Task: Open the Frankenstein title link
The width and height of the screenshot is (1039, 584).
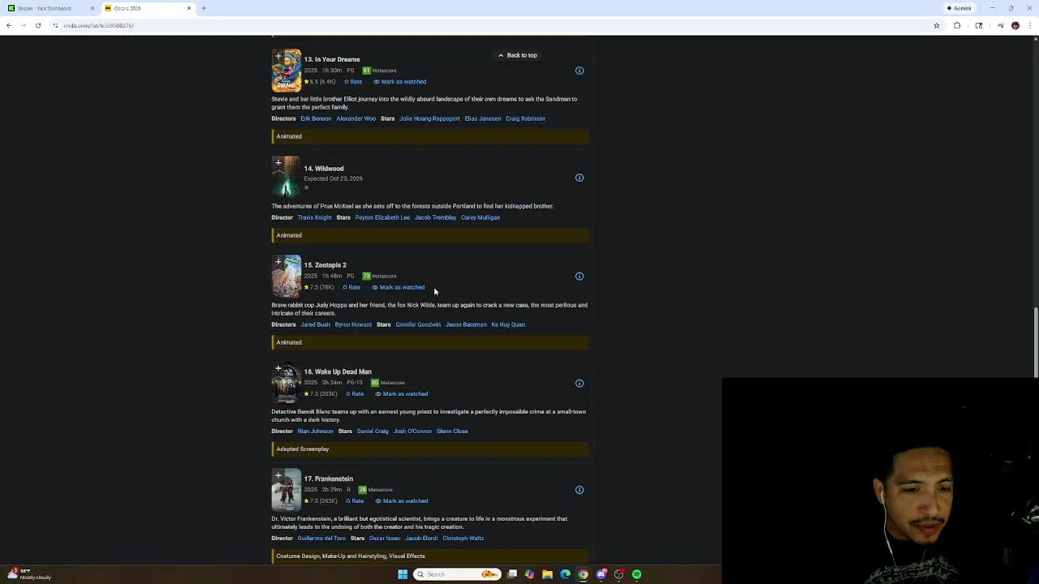Action: coord(329,479)
